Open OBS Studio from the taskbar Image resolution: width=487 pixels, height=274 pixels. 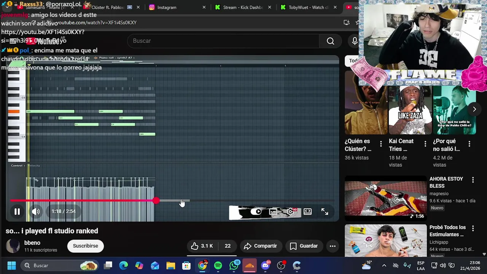point(281,266)
